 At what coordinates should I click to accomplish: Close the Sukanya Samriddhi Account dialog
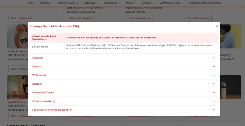[x=217, y=26]
